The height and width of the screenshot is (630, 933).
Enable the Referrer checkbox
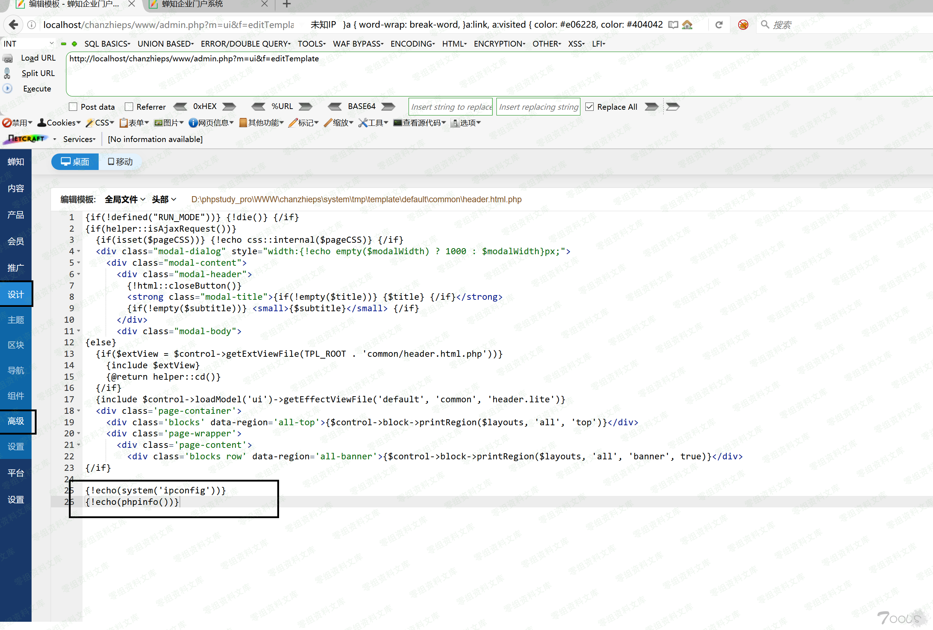coord(129,107)
